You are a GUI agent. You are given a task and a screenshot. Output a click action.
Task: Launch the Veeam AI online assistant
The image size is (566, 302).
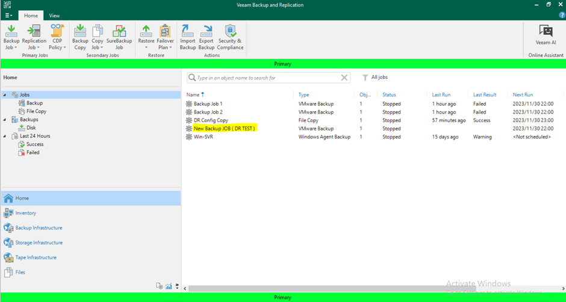pyautogui.click(x=546, y=35)
